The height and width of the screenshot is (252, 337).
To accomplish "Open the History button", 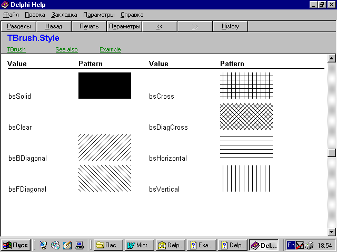I will pyautogui.click(x=230, y=26).
